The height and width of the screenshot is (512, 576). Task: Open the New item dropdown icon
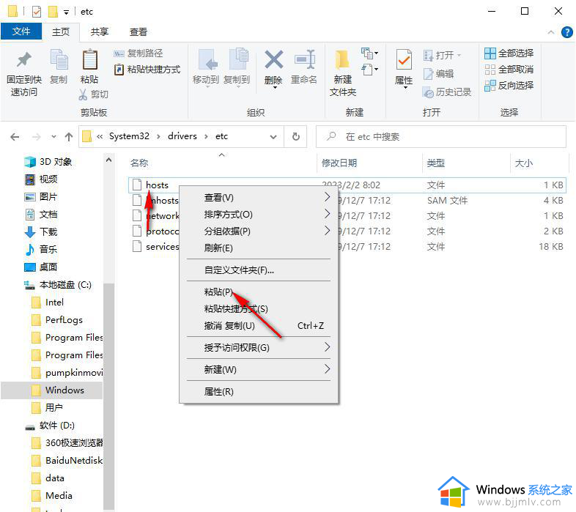point(369,53)
